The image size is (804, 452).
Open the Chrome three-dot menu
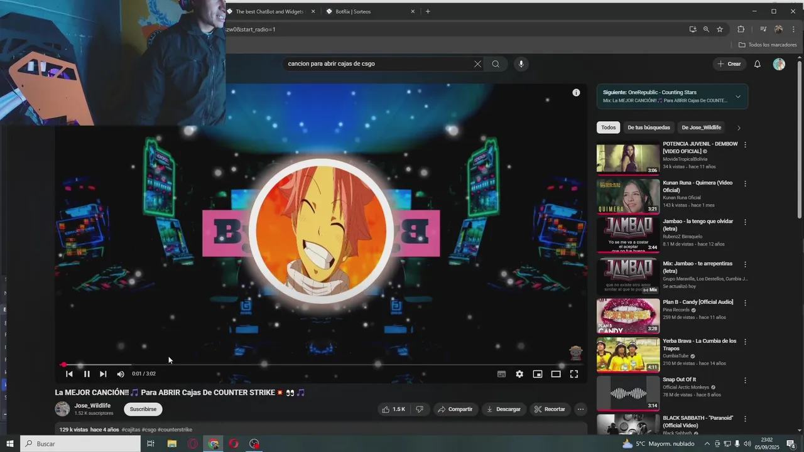click(x=795, y=30)
